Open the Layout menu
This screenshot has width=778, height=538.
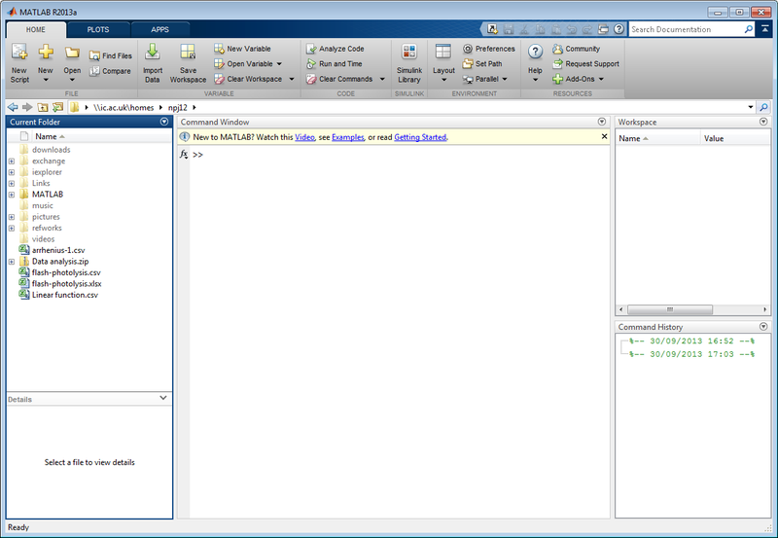click(x=443, y=63)
